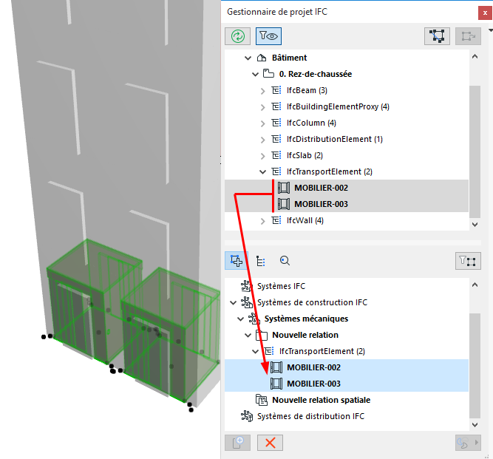Select Systèmes de distribution IFC

(310, 416)
